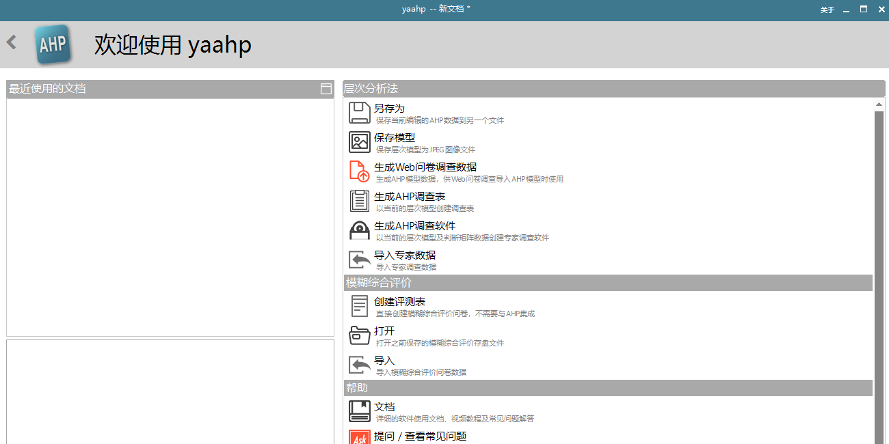Viewport: 889px width, 444px height.
Task: Select the 另存为 text link
Action: 389,109
